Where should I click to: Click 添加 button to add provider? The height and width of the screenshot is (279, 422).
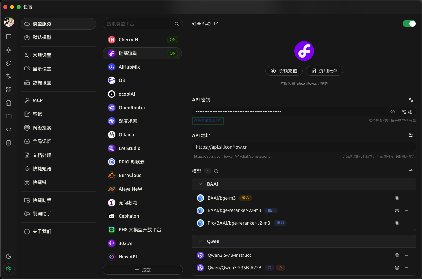[143, 270]
